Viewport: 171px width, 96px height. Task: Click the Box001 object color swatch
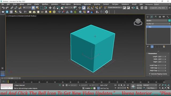coord(169,21)
